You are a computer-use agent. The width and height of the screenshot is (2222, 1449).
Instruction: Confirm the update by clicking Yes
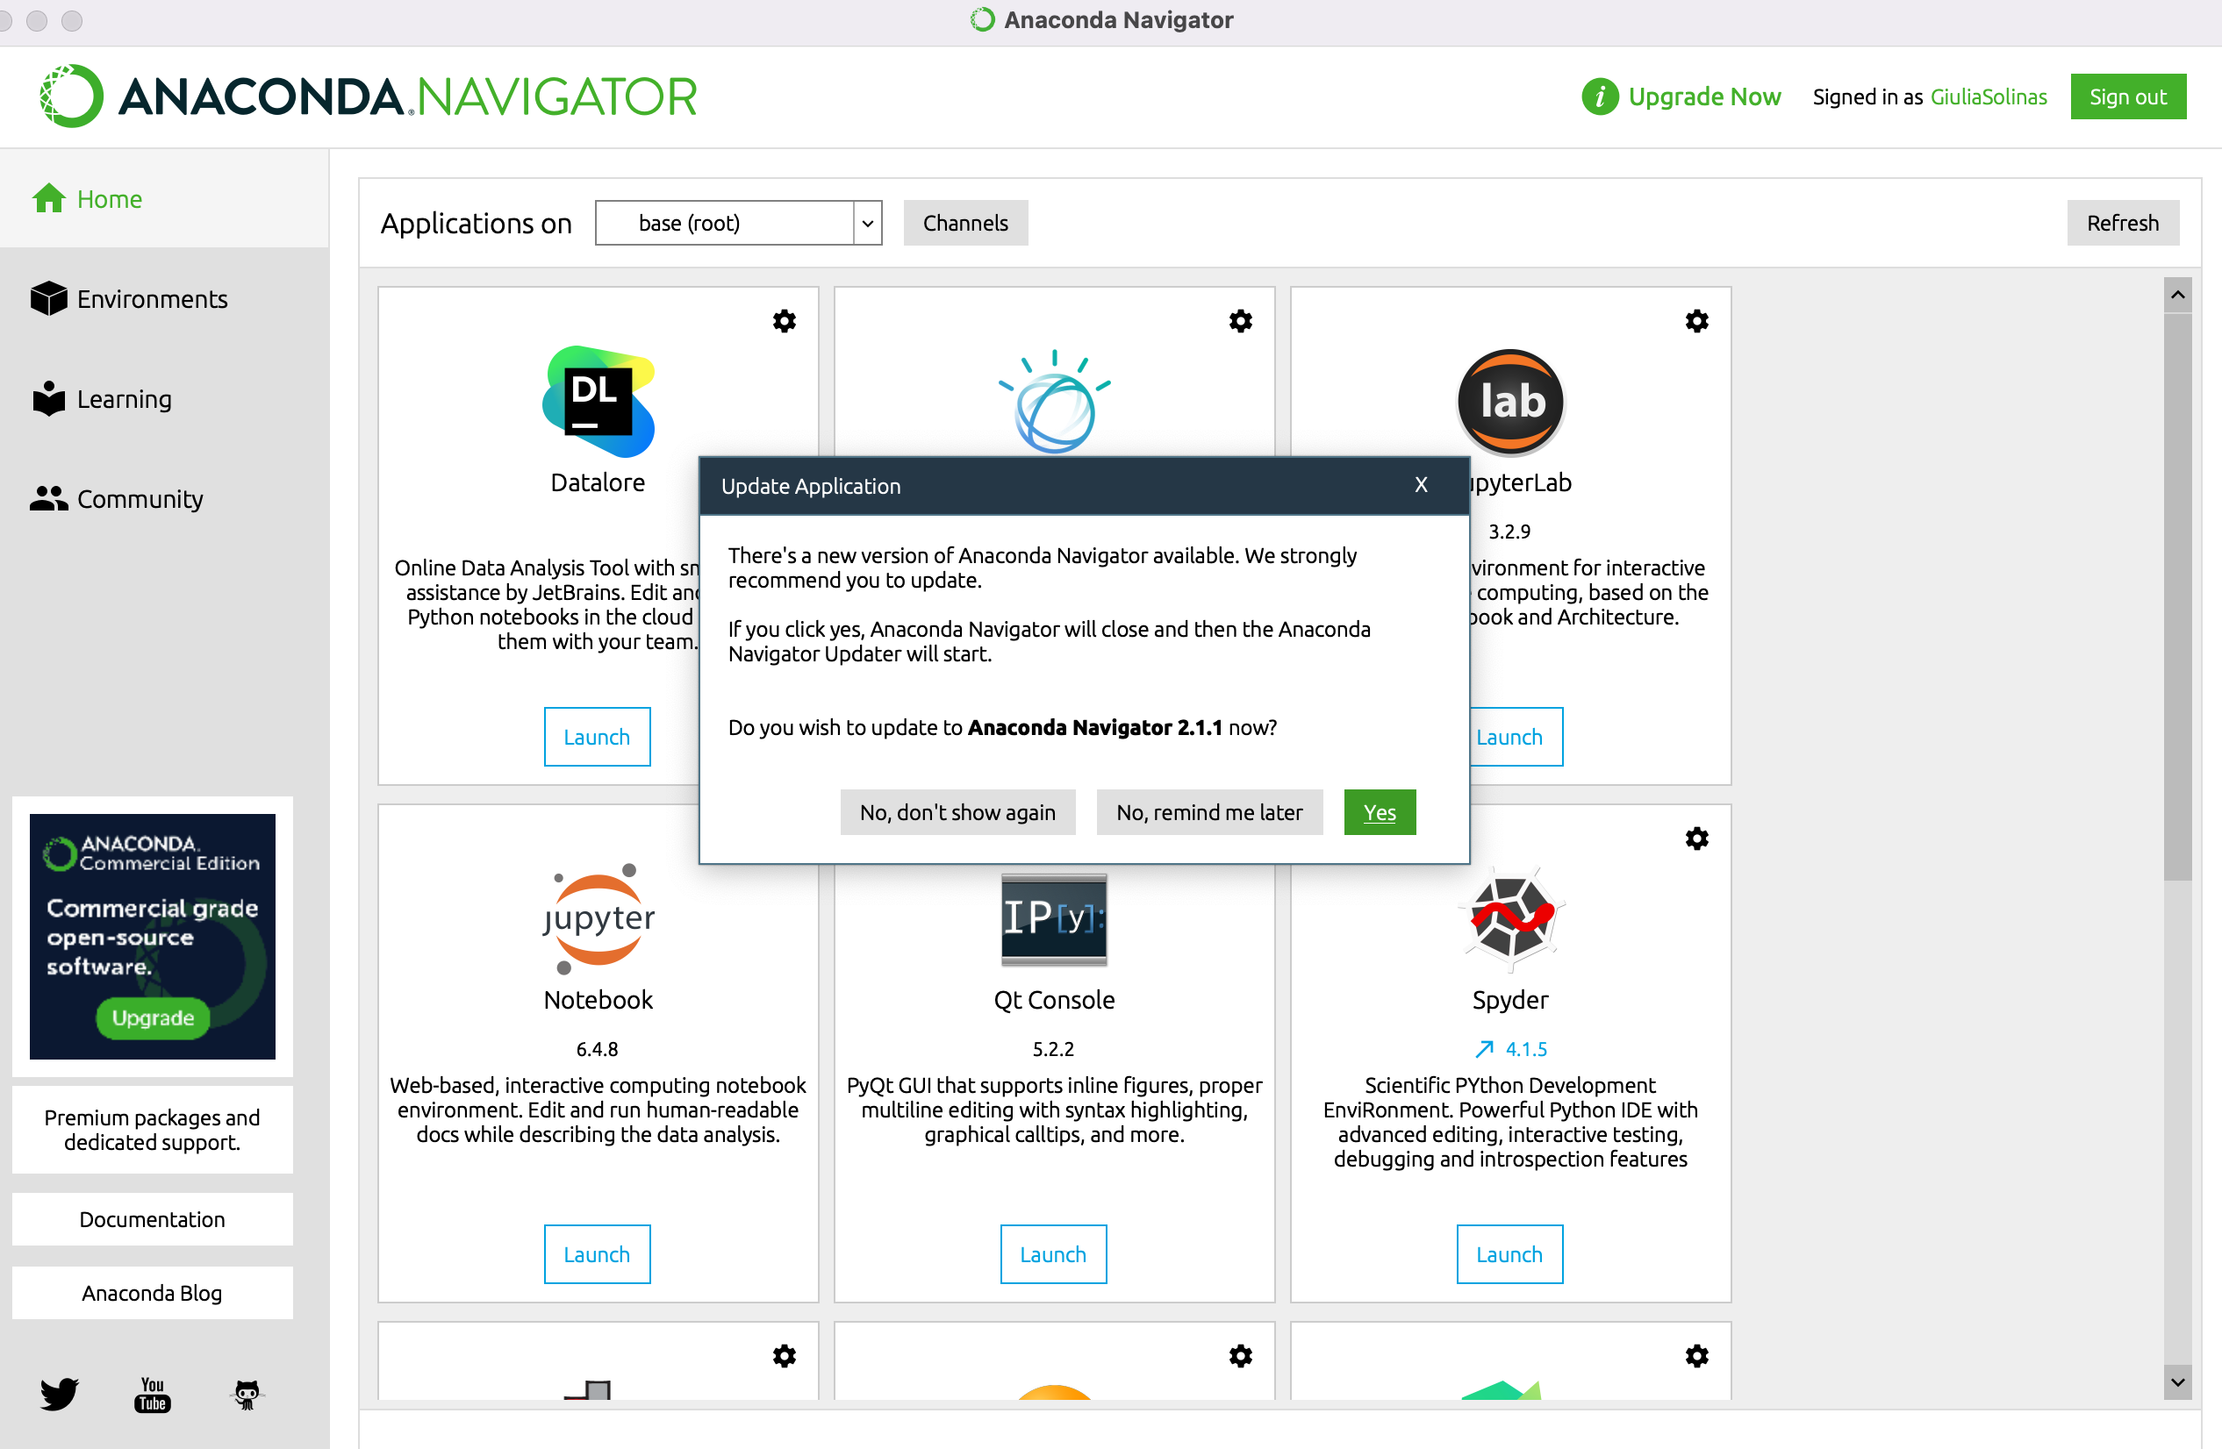click(1379, 811)
